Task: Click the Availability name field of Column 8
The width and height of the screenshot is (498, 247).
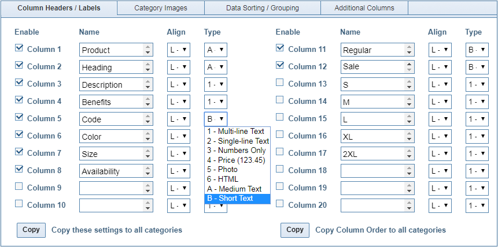Action: [x=110, y=171]
